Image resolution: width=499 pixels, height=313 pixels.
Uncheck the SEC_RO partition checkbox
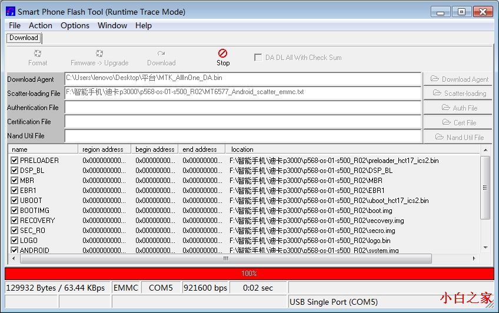pyautogui.click(x=14, y=230)
